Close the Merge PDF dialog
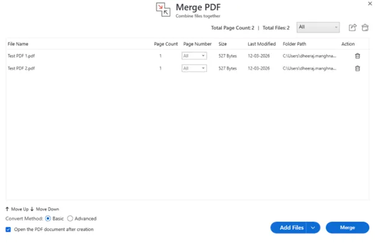This screenshot has height=248, width=375. pyautogui.click(x=370, y=4)
